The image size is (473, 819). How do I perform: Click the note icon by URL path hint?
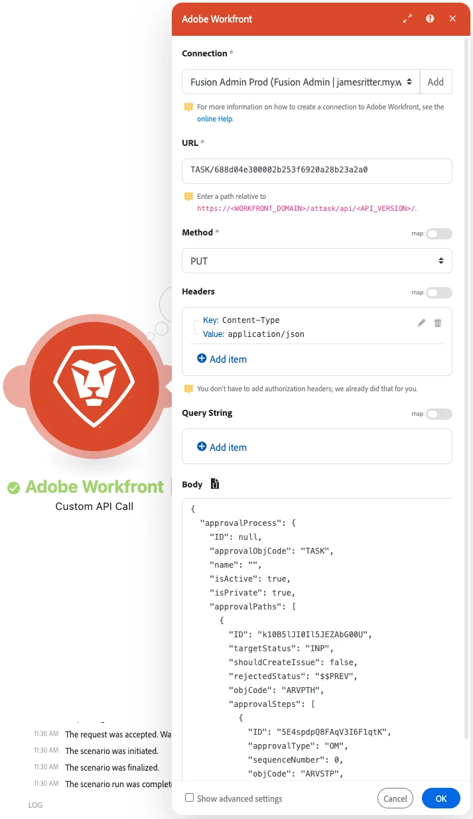click(x=188, y=197)
